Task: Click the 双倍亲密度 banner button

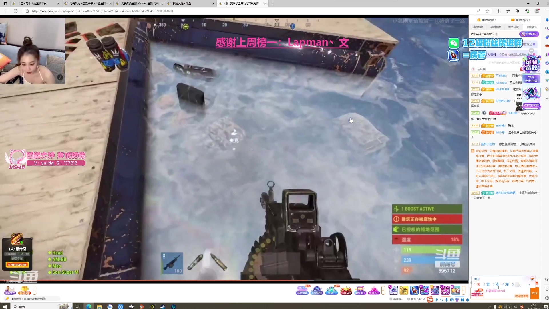Action: pos(531,105)
